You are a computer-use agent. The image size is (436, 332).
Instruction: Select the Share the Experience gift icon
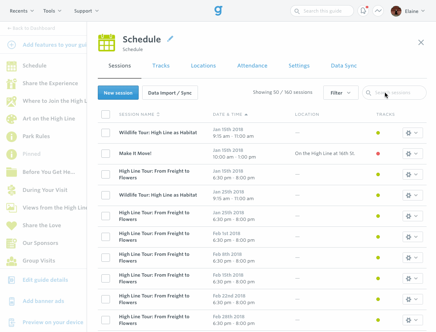pos(12,83)
